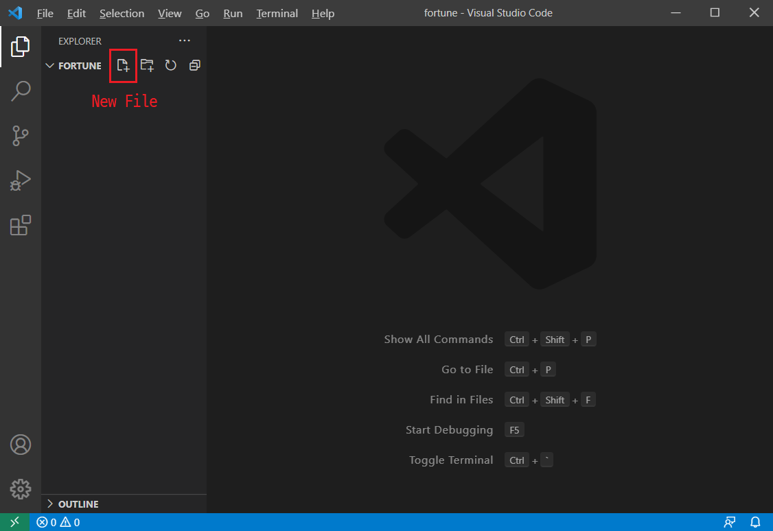Open the Help menu
Image resolution: width=773 pixels, height=531 pixels.
tap(323, 13)
